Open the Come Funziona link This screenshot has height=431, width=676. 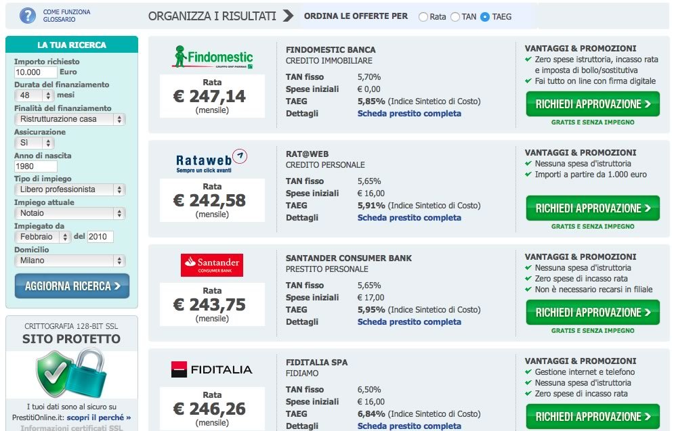(66, 12)
